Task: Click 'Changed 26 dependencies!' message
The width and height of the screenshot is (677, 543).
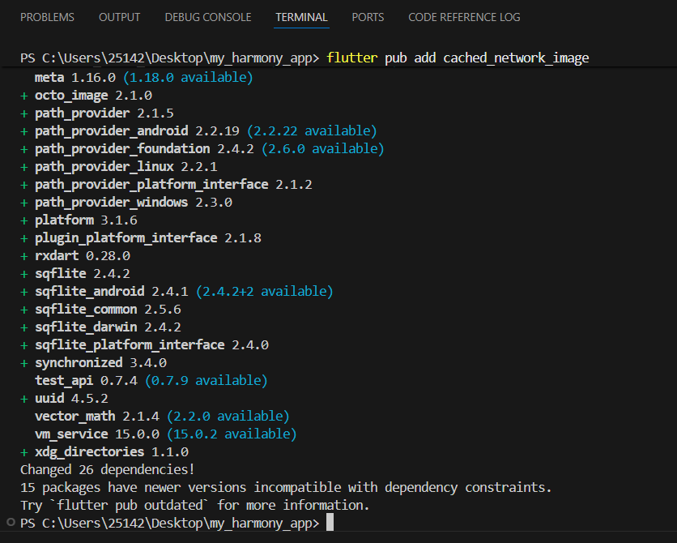Action: coord(108,469)
